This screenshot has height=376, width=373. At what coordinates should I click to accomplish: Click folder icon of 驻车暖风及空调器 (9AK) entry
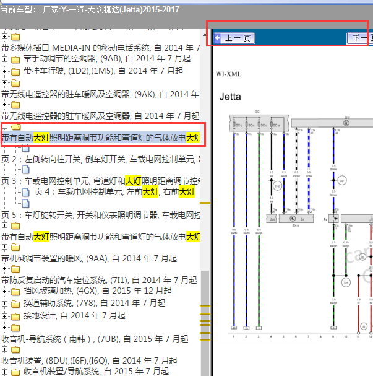[x=15, y=83]
